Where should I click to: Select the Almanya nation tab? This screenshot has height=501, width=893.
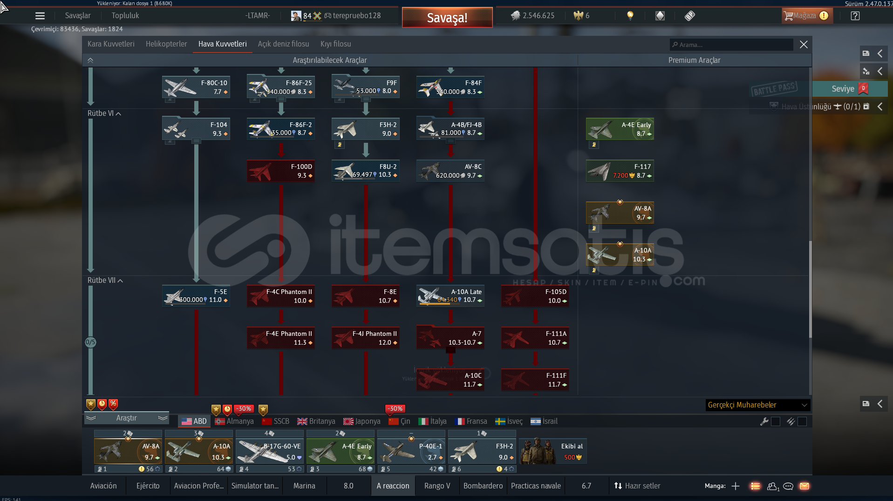click(234, 421)
